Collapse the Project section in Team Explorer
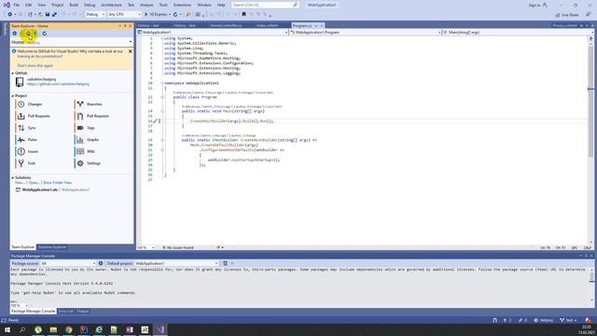 coord(12,96)
